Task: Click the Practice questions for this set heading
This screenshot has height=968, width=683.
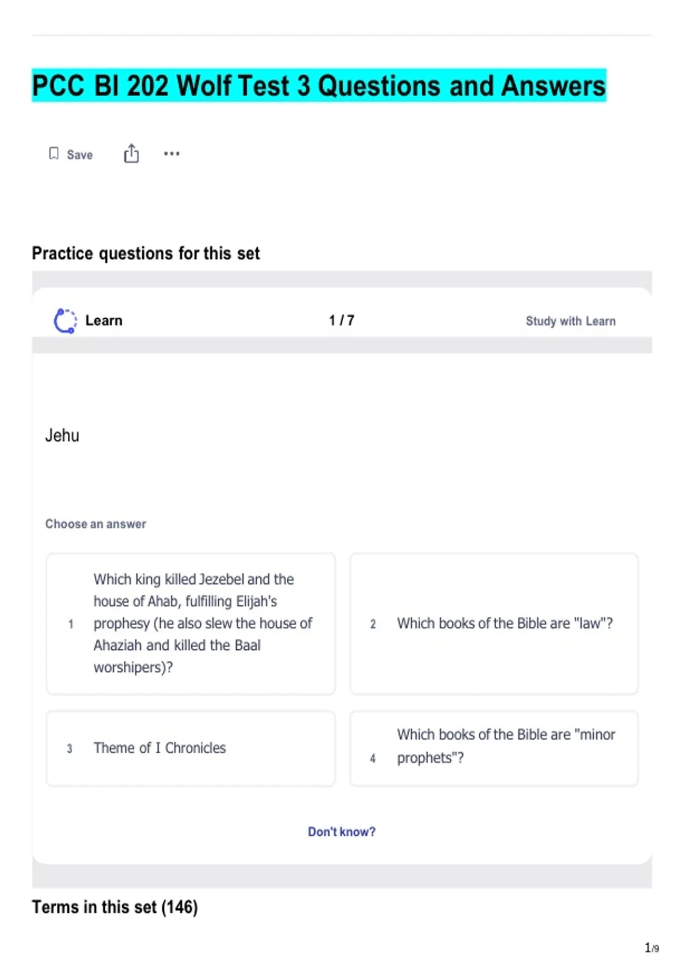Action: (146, 253)
